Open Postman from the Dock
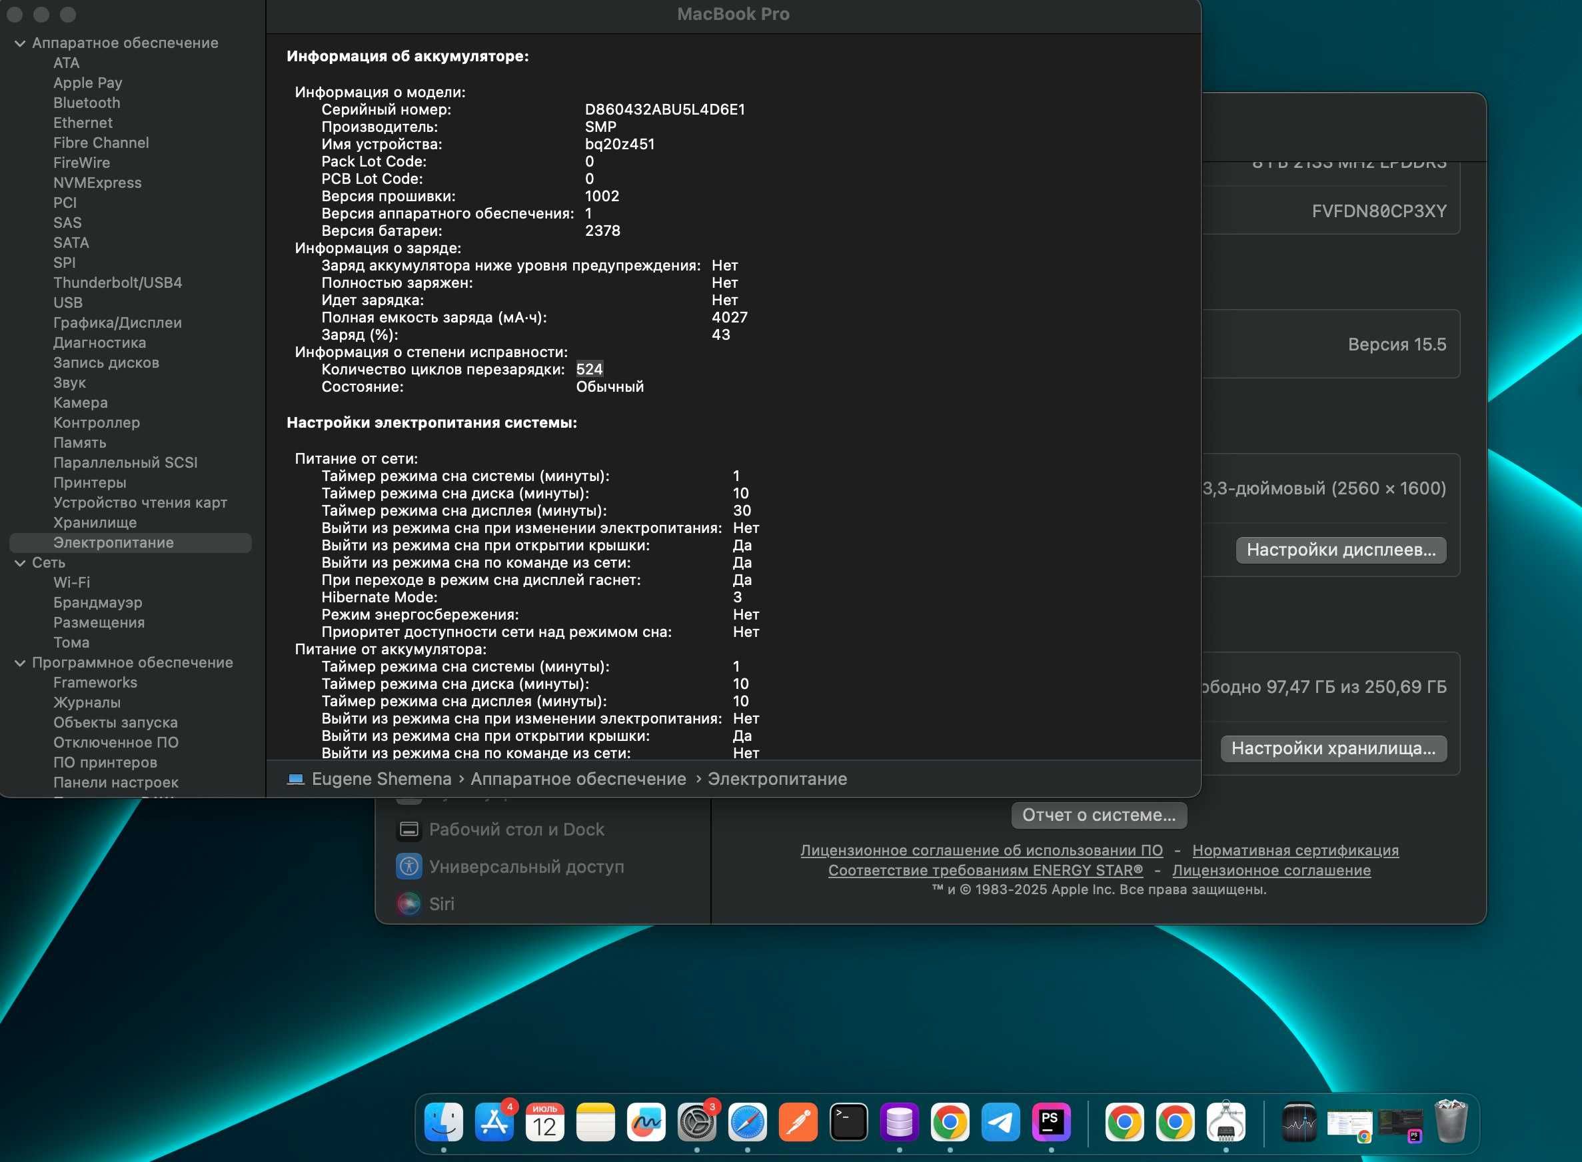This screenshot has width=1582, height=1162. (798, 1122)
